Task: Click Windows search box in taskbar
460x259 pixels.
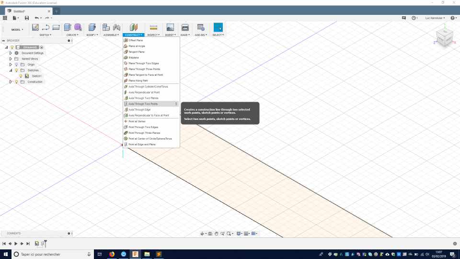Action: pyautogui.click(x=53, y=254)
